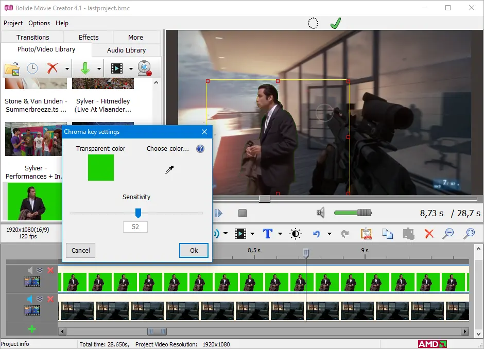Expand the dropdown next to the green arrow
Image resolution: width=484 pixels, height=349 pixels.
point(99,69)
